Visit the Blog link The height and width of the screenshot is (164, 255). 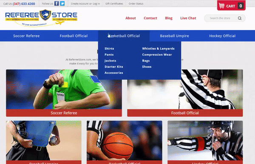pos(169,18)
